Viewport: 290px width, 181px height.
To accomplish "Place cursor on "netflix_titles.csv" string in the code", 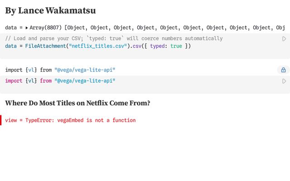I will tap(98, 46).
